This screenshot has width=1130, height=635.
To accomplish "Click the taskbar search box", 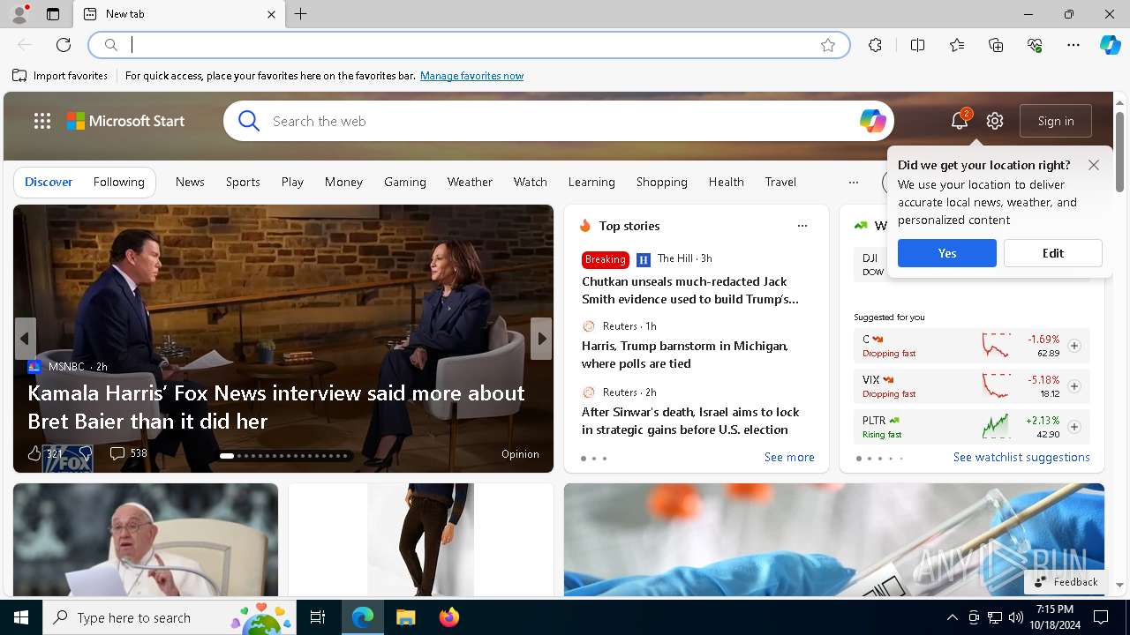I will (169, 617).
